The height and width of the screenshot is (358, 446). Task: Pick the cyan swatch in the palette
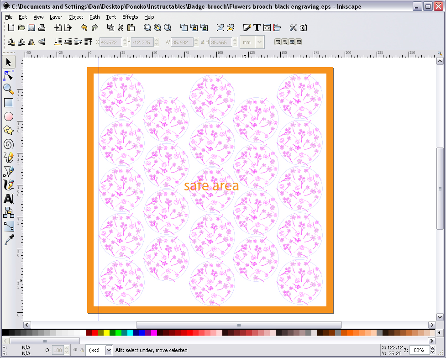[130, 332]
